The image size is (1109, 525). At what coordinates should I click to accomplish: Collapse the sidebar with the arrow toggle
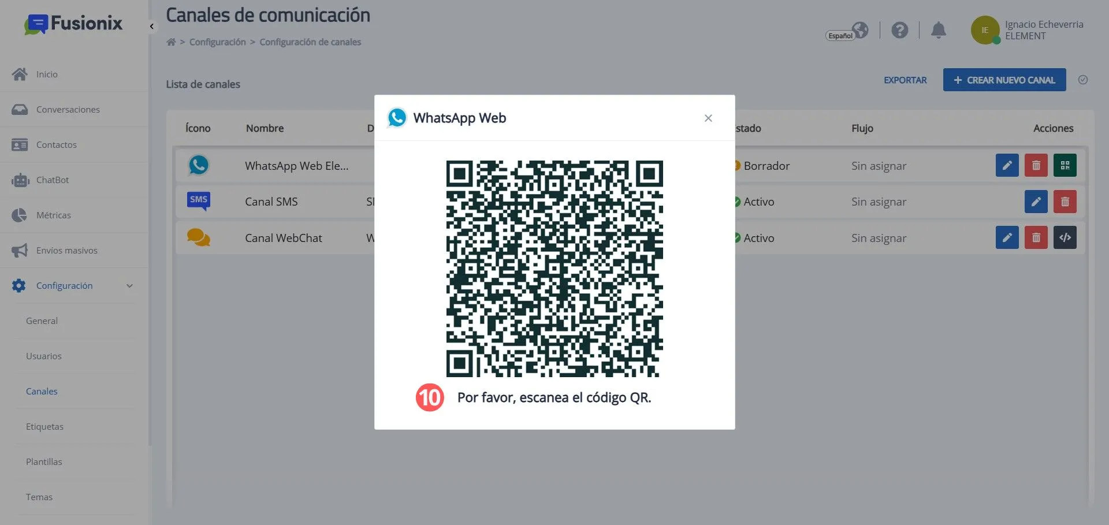point(151,26)
